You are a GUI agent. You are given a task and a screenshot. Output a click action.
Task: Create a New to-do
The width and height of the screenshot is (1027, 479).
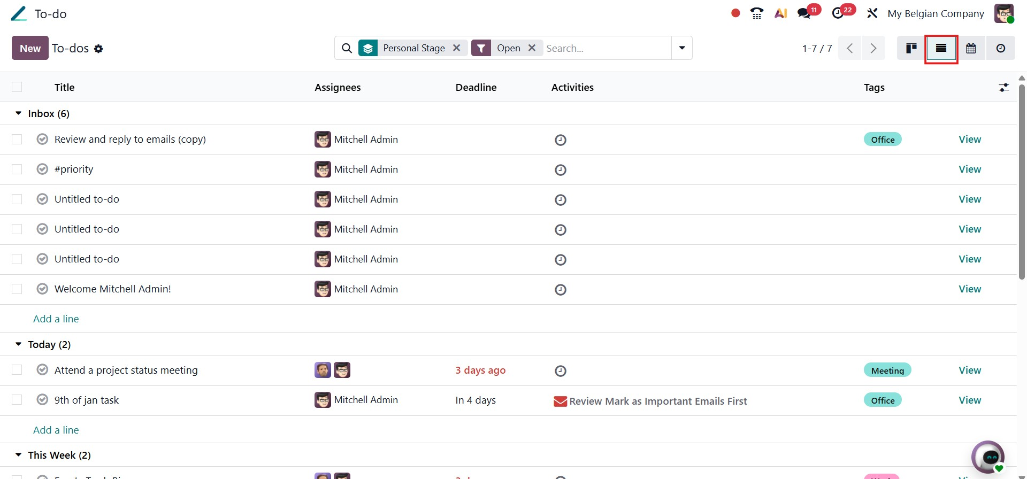click(30, 48)
